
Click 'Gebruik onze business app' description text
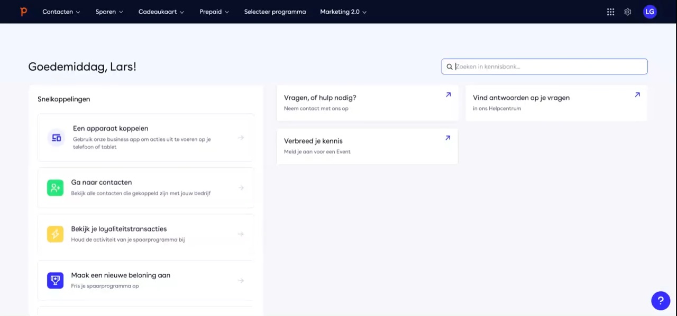(x=142, y=143)
